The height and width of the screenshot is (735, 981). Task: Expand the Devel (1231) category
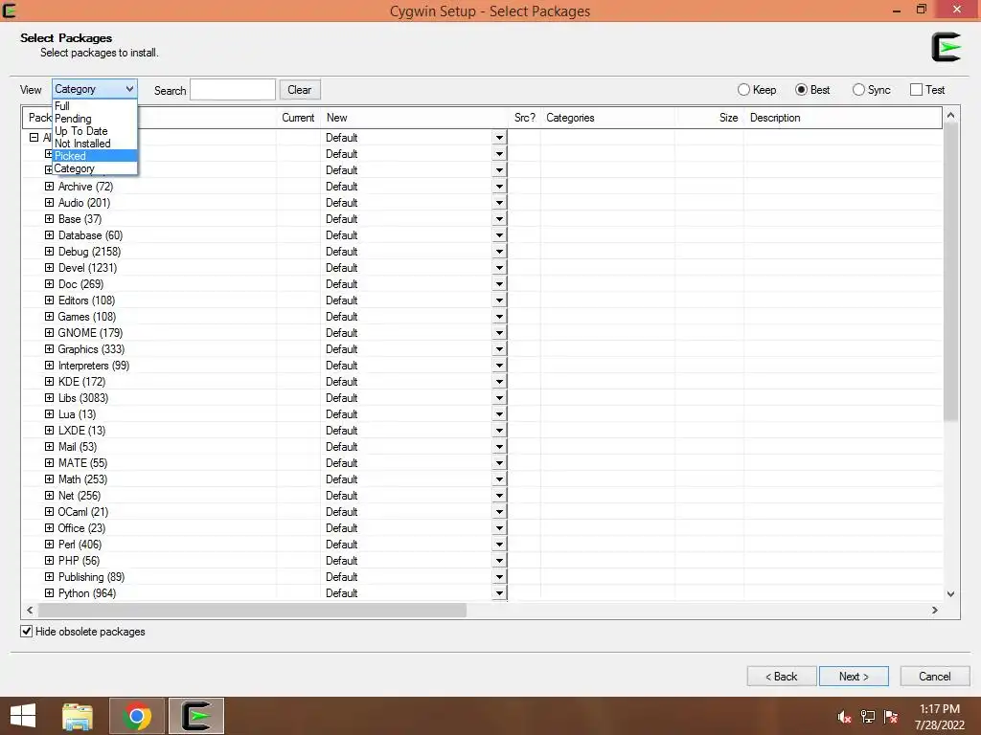click(x=50, y=268)
